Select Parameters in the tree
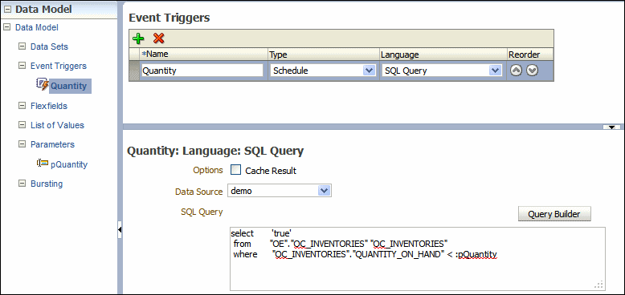This screenshot has height=295, width=625. pyautogui.click(x=52, y=144)
